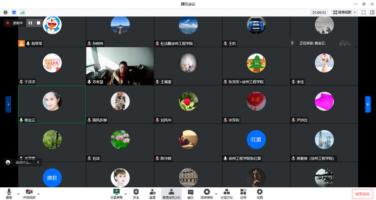The width and height of the screenshot is (376, 200).
Task: Turn on the camera (开启视频)
Action: (29, 193)
